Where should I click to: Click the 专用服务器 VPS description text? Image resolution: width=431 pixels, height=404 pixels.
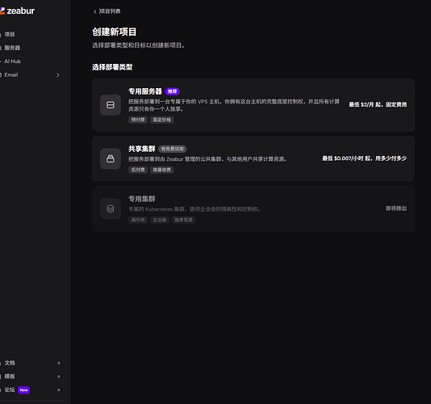[234, 105]
